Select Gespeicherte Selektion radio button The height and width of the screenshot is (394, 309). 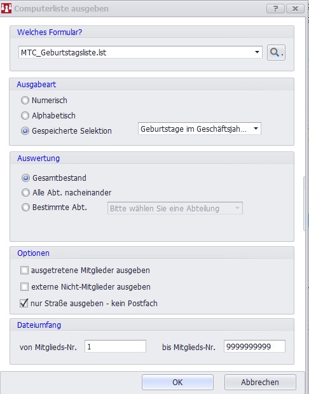coord(25,131)
